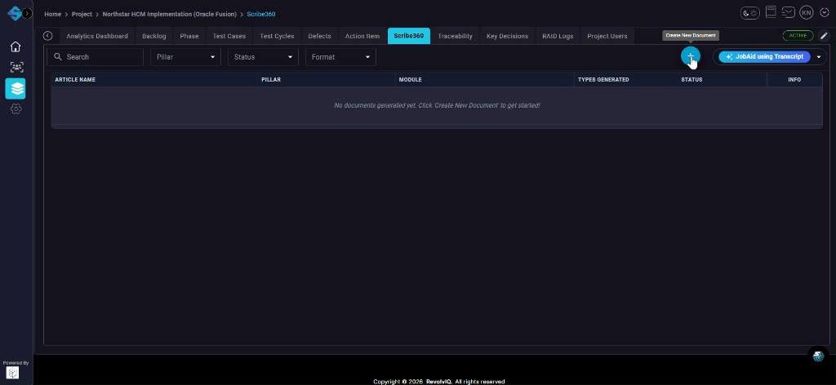Image resolution: width=836 pixels, height=385 pixels.
Task: Switch to the Traceability tab
Action: [455, 36]
